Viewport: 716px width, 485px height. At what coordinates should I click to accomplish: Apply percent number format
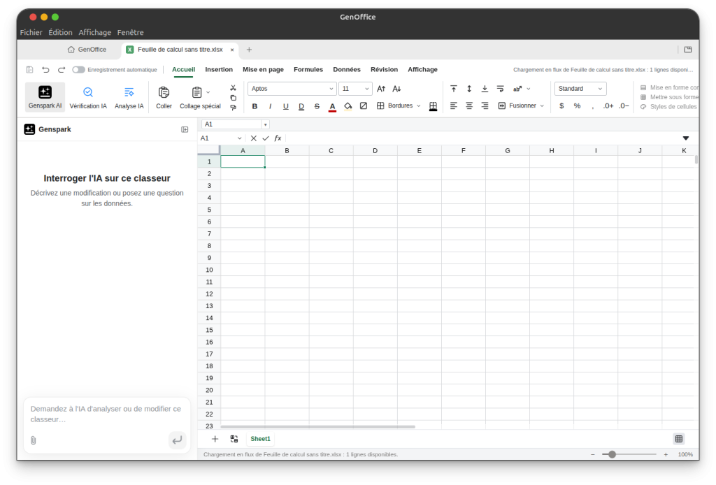(577, 106)
